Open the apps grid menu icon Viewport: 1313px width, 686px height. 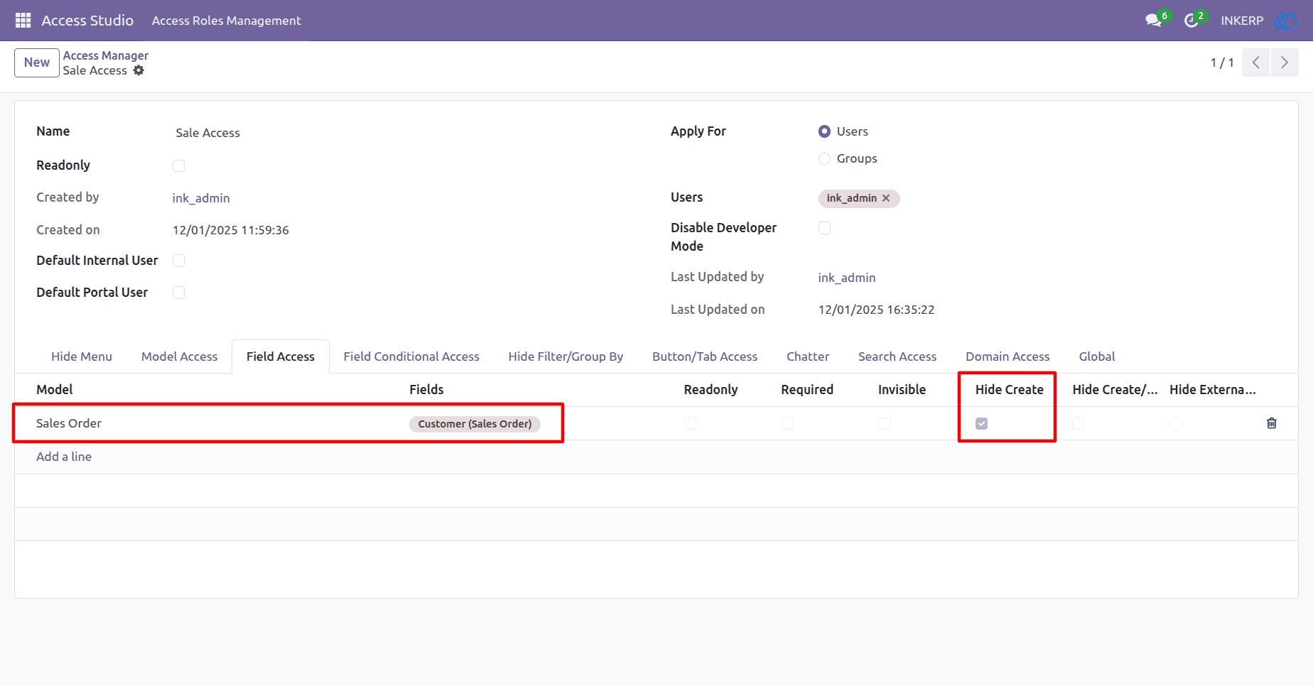[x=23, y=21]
